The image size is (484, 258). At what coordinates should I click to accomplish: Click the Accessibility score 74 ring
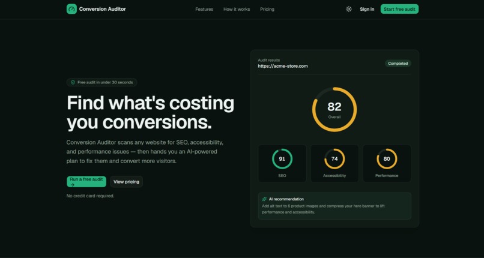tap(334, 159)
